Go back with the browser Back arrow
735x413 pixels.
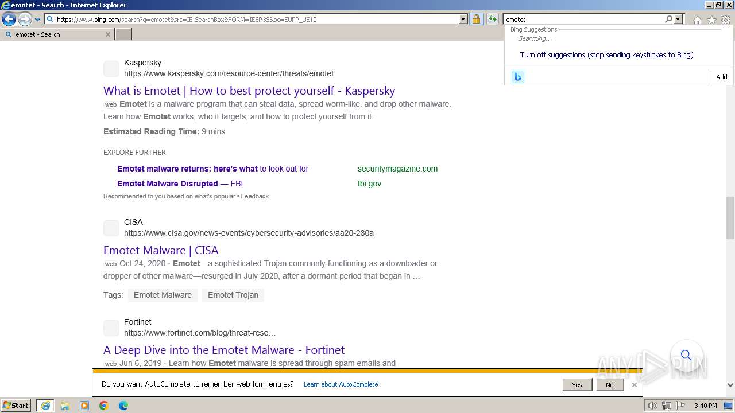coord(9,19)
